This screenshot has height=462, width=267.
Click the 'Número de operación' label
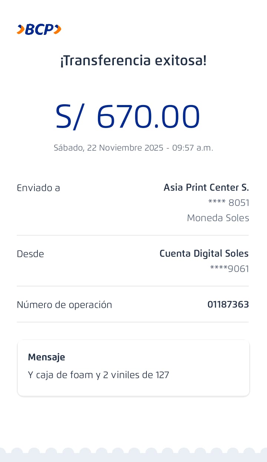click(64, 305)
